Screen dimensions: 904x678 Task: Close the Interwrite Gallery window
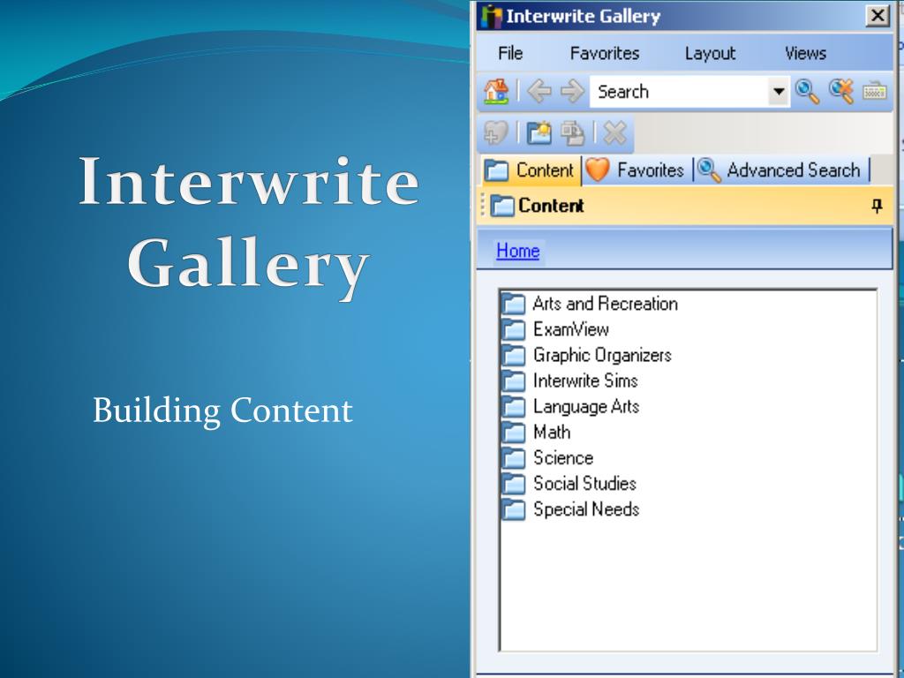(878, 16)
